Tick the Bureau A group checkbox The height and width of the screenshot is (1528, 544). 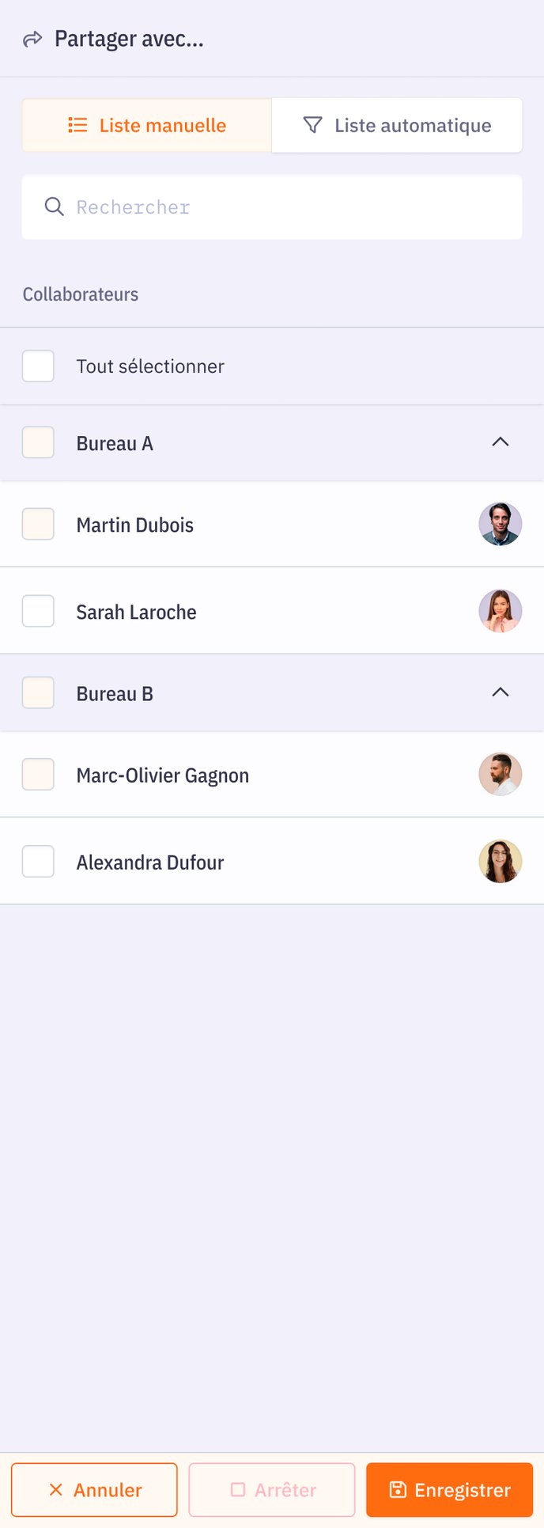(38, 442)
